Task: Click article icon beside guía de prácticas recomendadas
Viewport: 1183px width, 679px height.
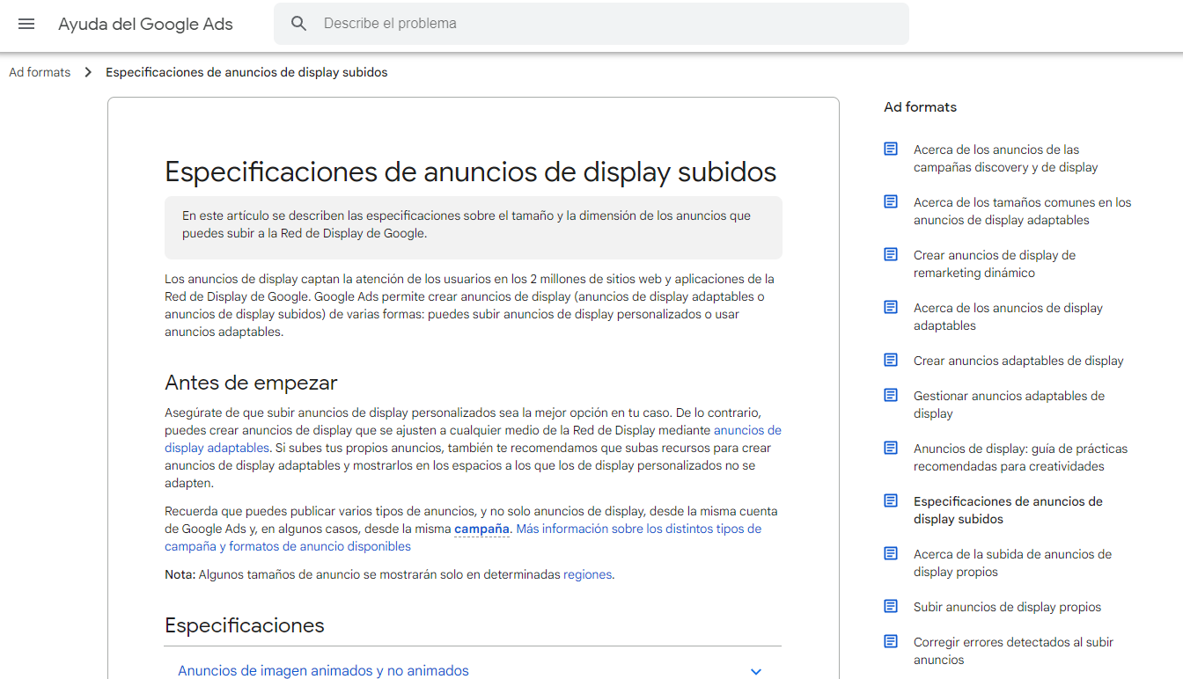Action: point(891,448)
